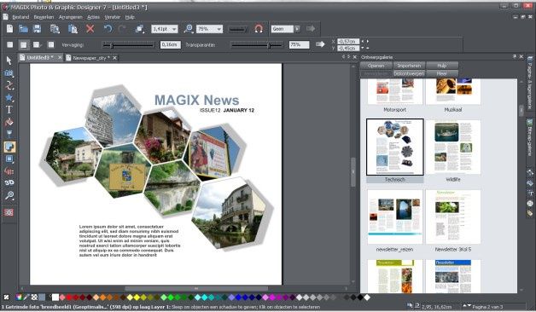Open the Hulp menu
The height and width of the screenshot is (312, 536).
(130, 17)
